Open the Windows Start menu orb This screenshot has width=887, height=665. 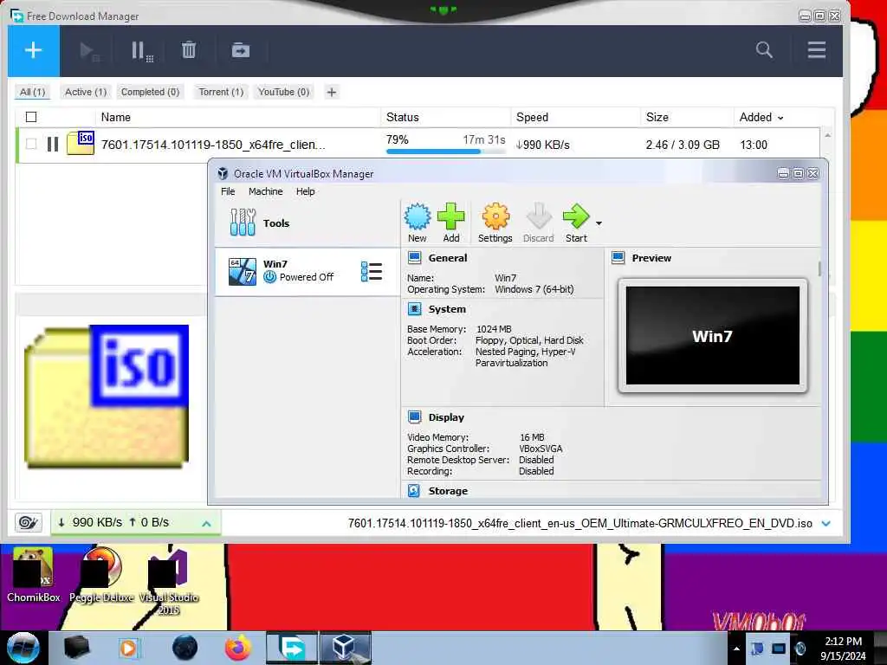[23, 648]
